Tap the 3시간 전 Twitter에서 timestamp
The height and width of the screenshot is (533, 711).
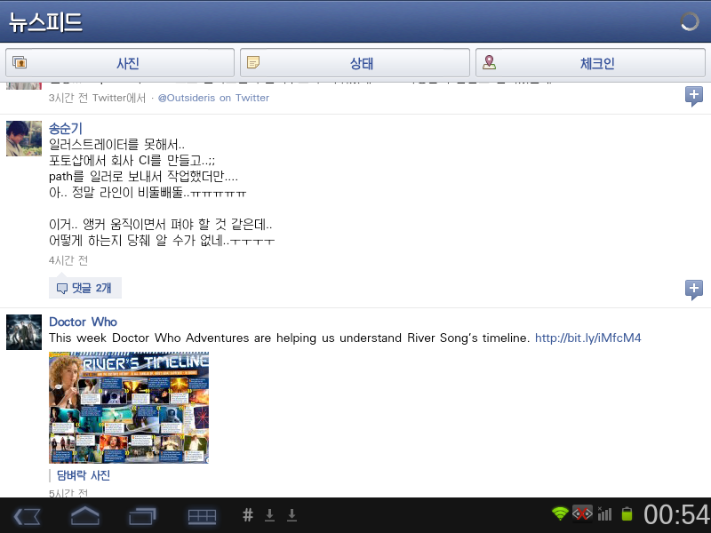click(97, 98)
